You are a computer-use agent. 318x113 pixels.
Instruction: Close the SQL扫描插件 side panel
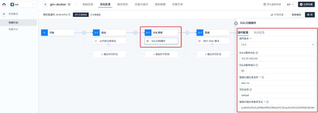click(236, 23)
